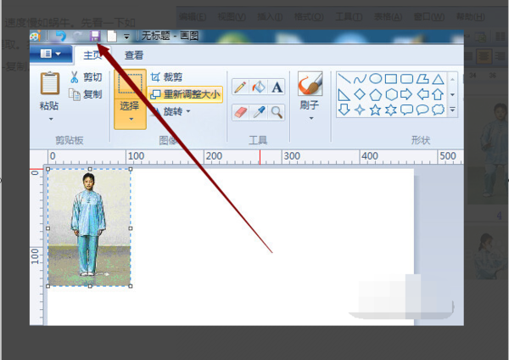The image size is (509, 360).
Task: Select the Triangle shape
Action: pyautogui.click(x=438, y=79)
